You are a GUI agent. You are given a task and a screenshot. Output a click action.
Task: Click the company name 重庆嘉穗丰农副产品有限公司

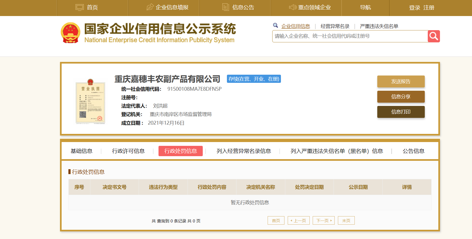pos(167,79)
